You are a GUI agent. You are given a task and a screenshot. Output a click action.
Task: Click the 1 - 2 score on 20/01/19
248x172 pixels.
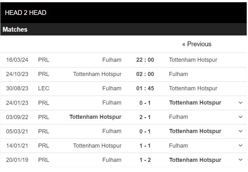[x=145, y=160]
